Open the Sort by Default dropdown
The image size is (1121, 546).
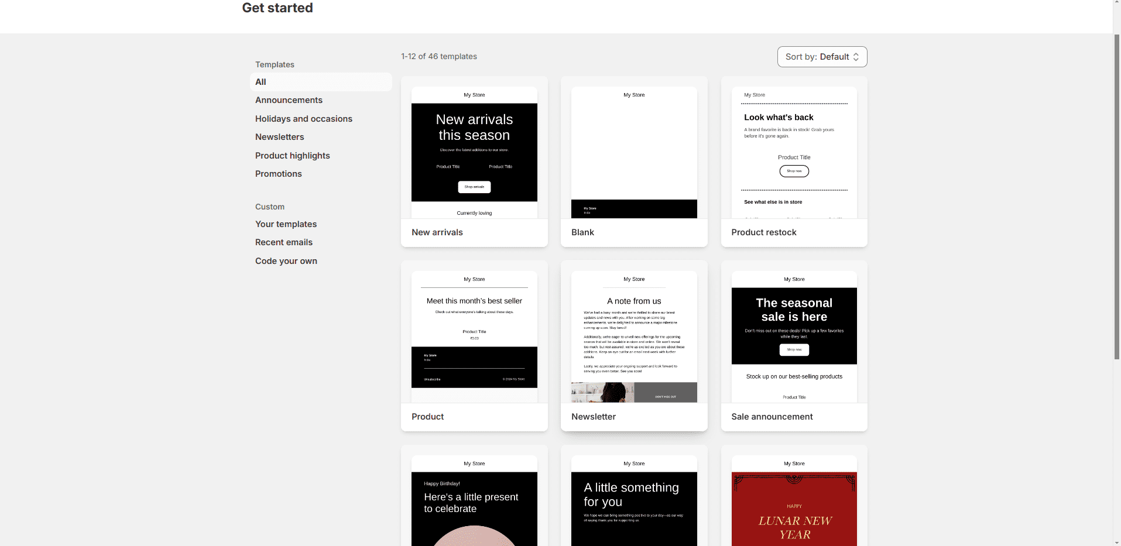pyautogui.click(x=822, y=57)
